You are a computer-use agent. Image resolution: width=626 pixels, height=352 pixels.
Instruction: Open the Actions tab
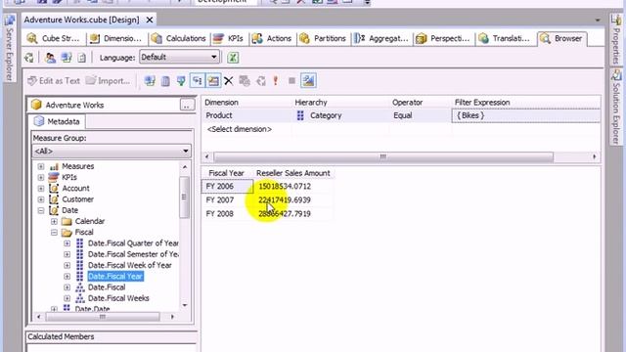tap(272, 39)
